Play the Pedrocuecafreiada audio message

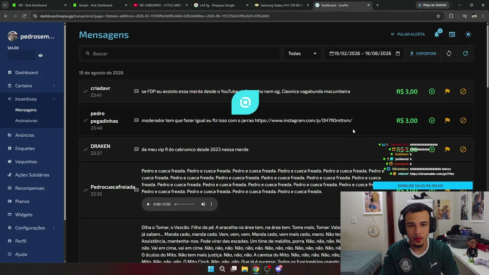coord(148,204)
